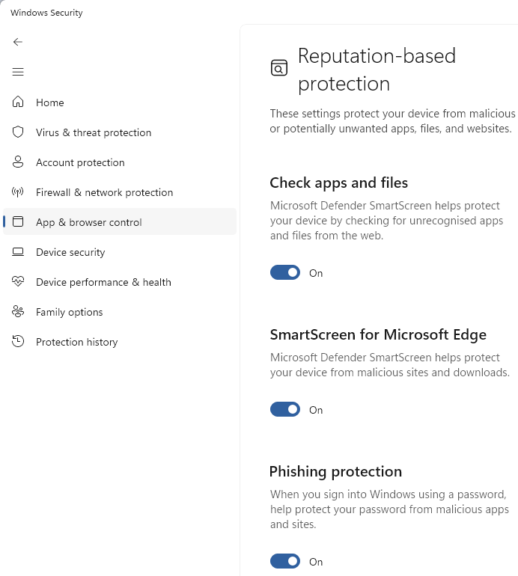Navigate to Account protection label

point(80,162)
